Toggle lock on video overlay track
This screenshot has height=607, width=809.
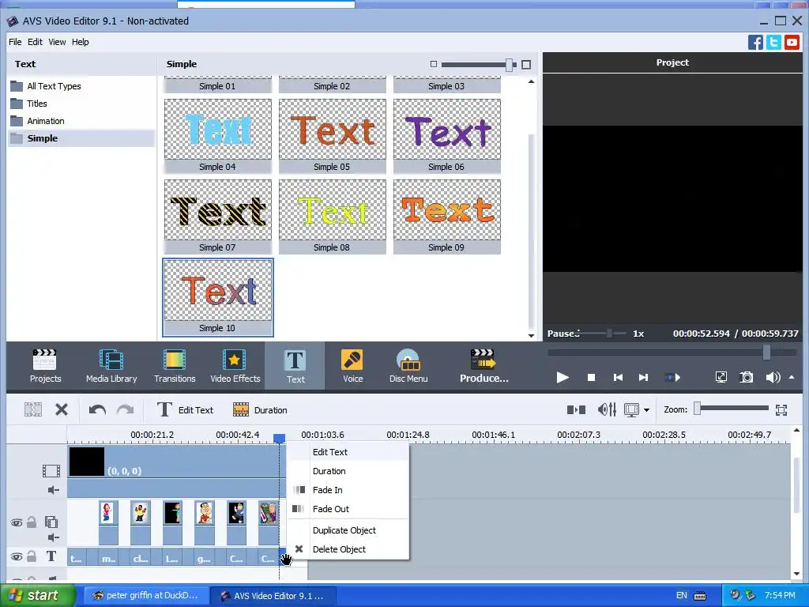tap(32, 522)
